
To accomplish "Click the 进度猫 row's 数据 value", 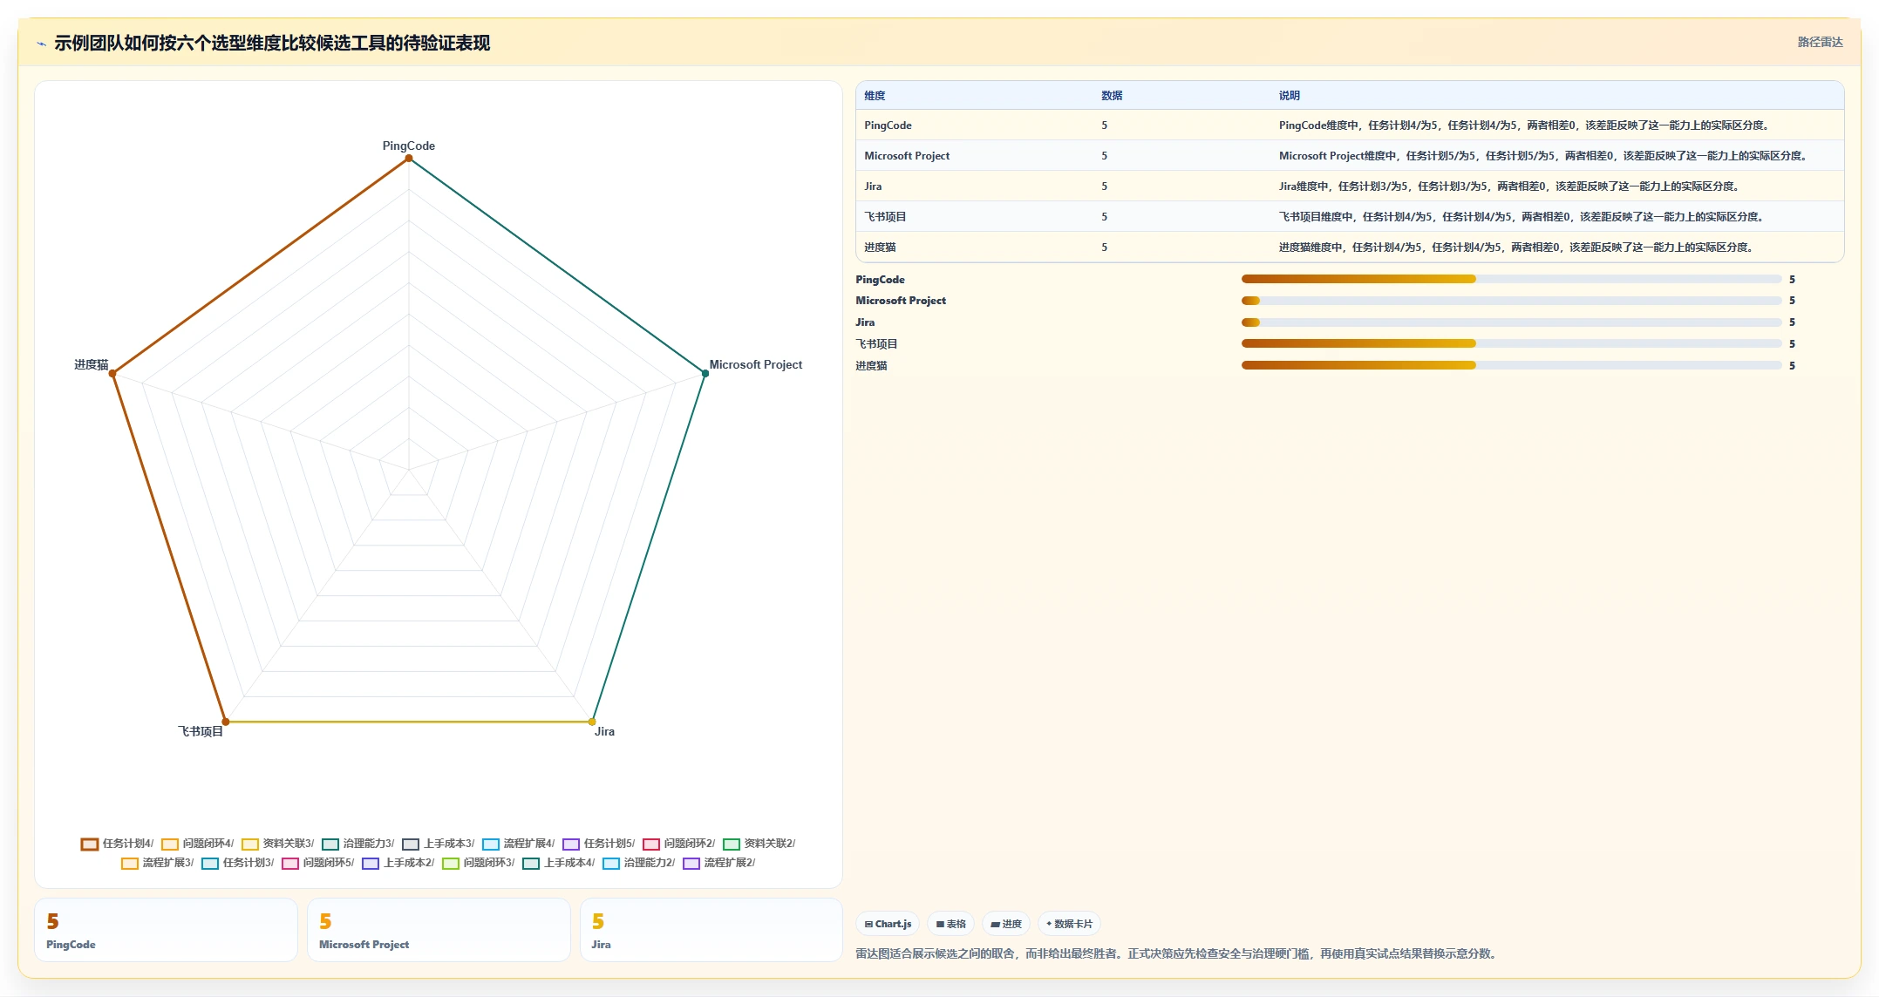I will (x=1105, y=248).
